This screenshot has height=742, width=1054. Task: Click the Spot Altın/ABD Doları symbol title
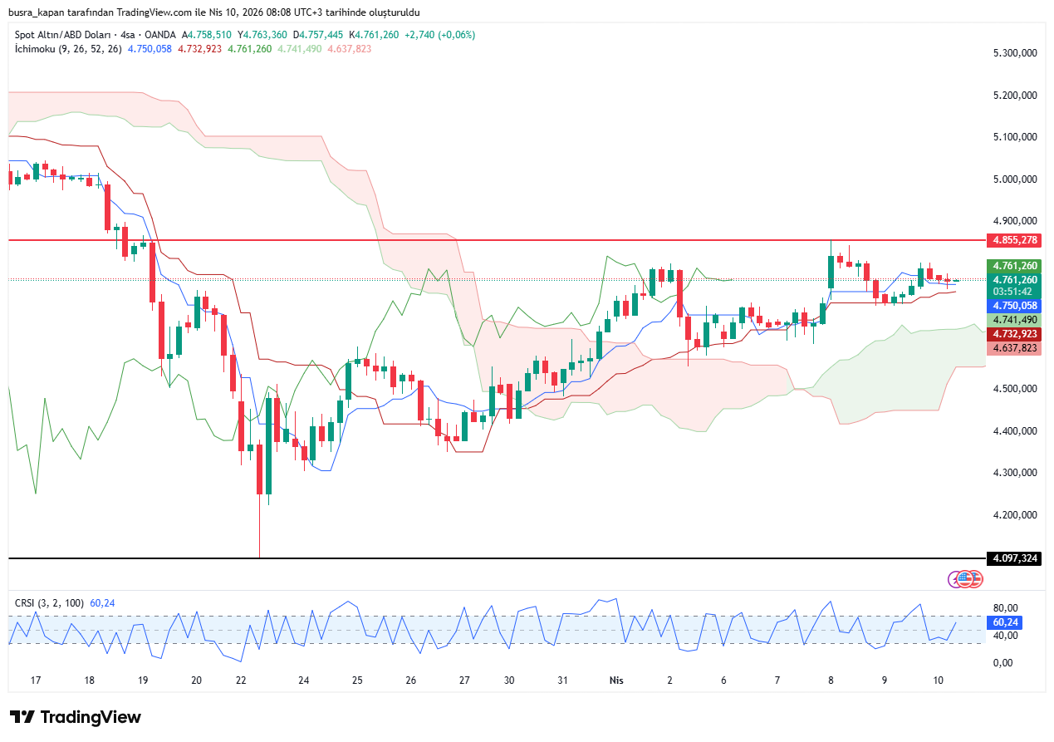coord(65,35)
